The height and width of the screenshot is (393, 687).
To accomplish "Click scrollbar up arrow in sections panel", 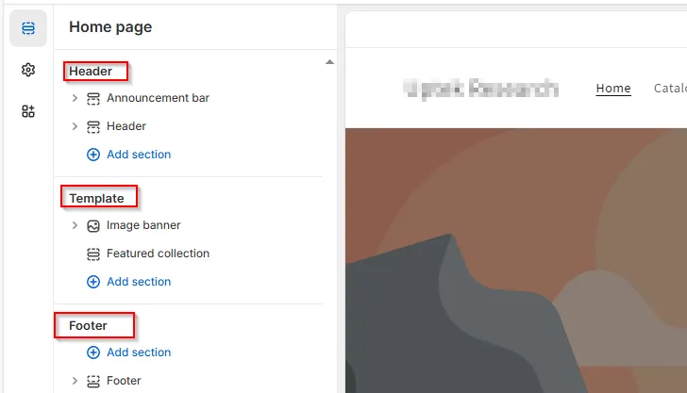I will [330, 62].
